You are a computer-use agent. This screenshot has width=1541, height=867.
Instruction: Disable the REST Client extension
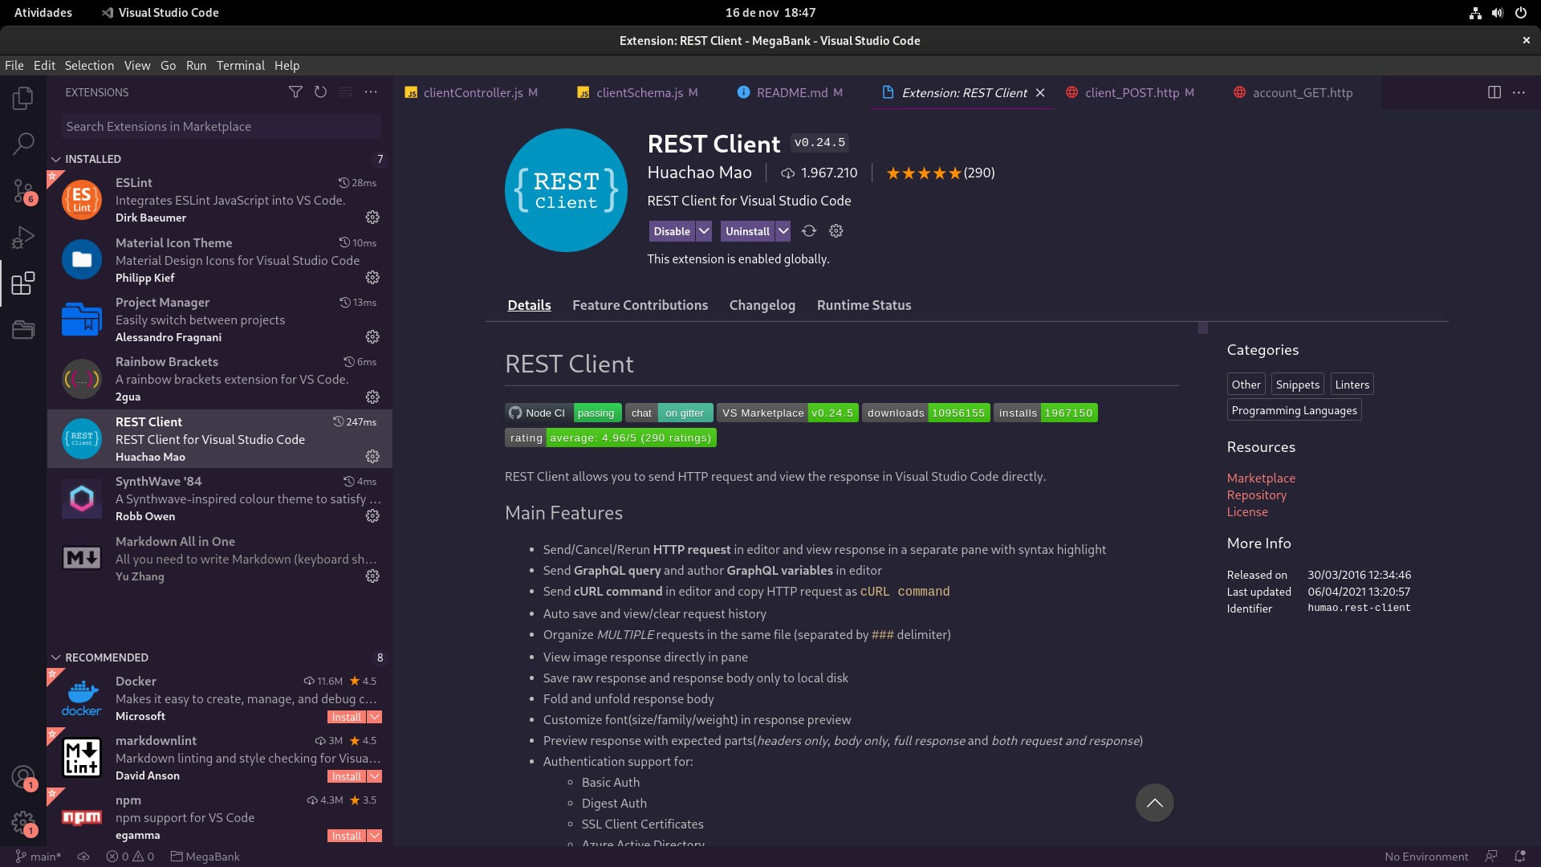(x=672, y=231)
